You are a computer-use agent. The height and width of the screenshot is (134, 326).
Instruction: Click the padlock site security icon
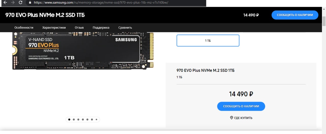30,3
